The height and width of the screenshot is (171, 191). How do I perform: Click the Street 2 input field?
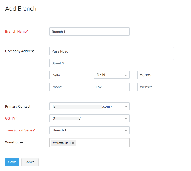click(111, 63)
